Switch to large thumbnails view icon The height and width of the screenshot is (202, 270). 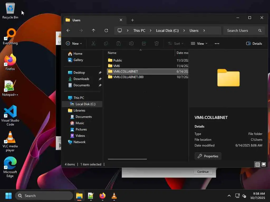(x=264, y=165)
